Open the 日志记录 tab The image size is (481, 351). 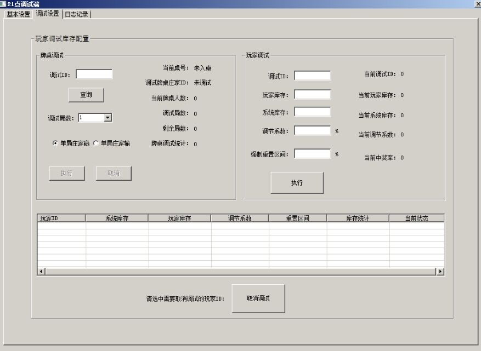pos(76,14)
